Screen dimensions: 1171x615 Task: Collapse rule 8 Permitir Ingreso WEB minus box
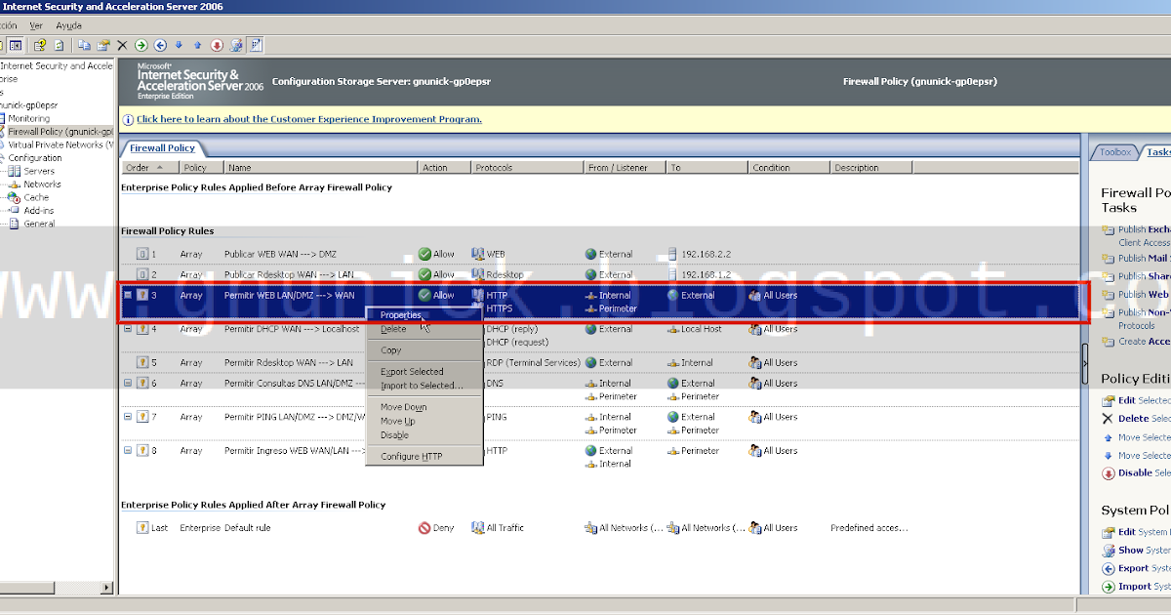click(x=128, y=450)
